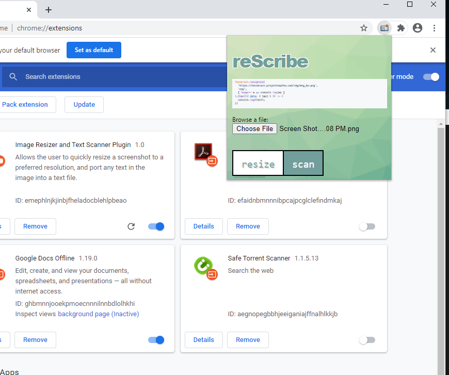Viewport: 449px width, 375px height.
Task: Enable the Safe Torrent Scanner extension
Action: [x=367, y=340]
